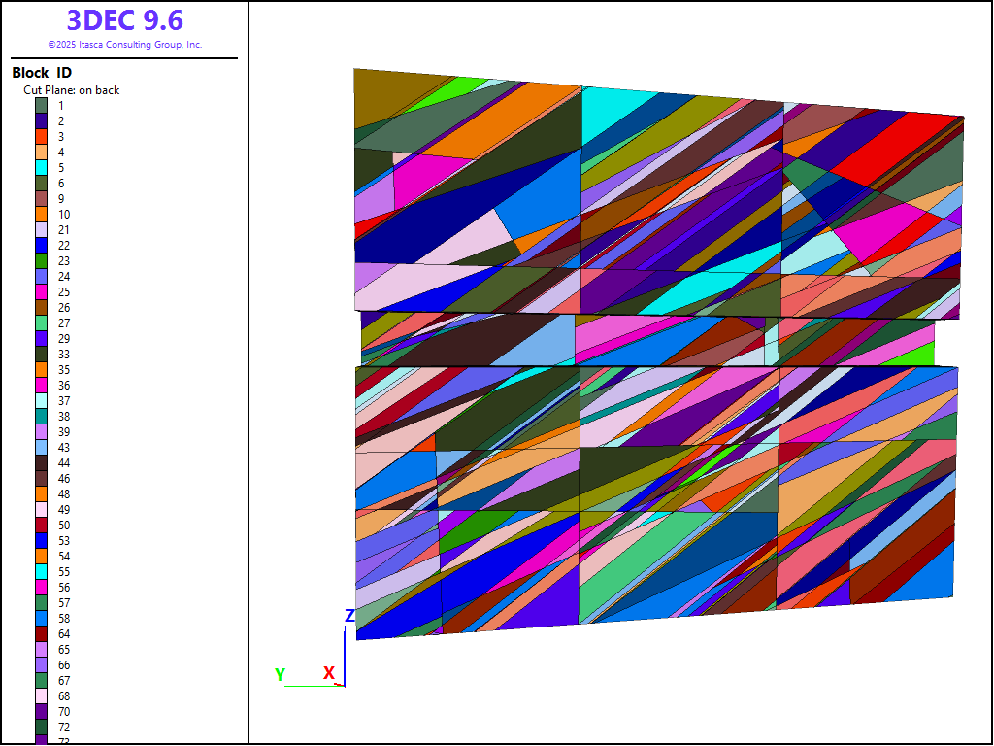Click the magenta swatch for block 25

click(42, 292)
